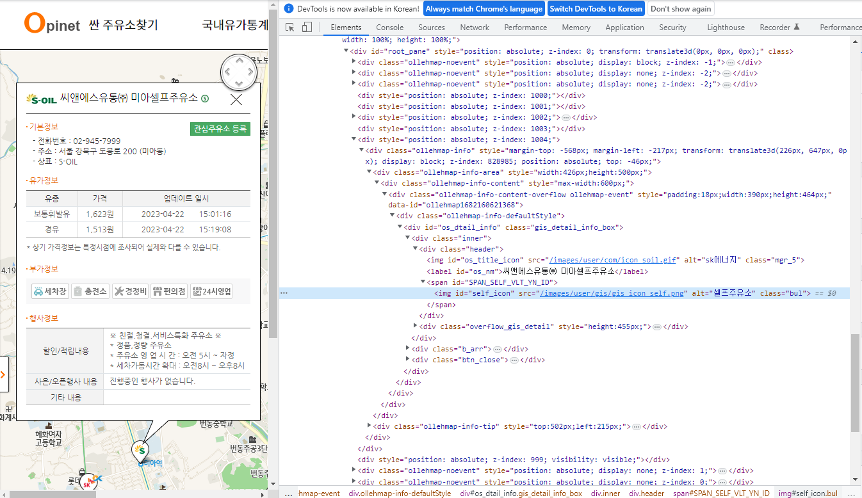Image resolution: width=862 pixels, height=498 pixels.
Task: Click the green self-service S icon
Action: tap(205, 99)
